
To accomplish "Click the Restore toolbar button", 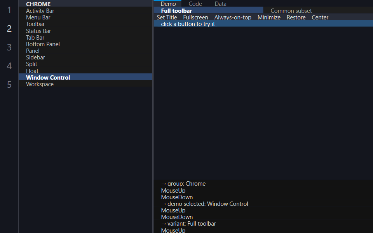I will coord(296,17).
